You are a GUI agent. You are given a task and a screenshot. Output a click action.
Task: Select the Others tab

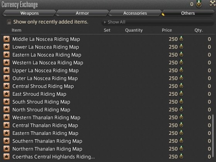pyautogui.click(x=188, y=13)
